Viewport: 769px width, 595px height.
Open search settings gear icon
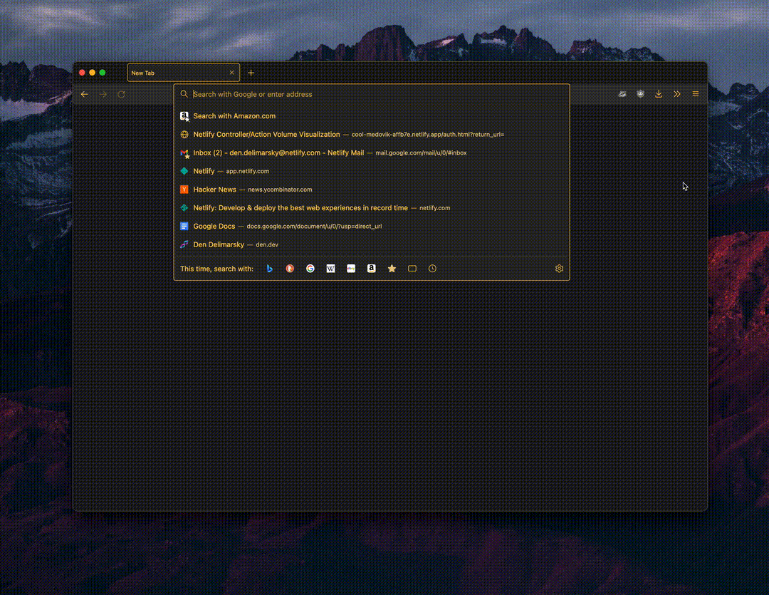tap(559, 269)
